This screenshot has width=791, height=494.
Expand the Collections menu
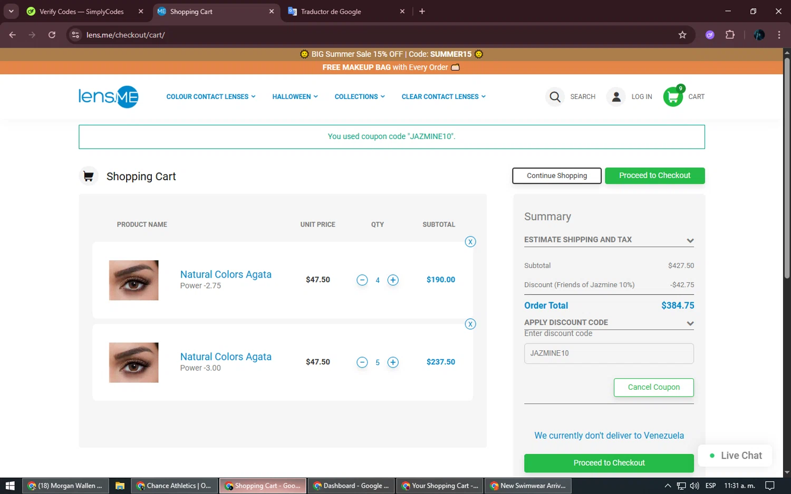pyautogui.click(x=360, y=97)
